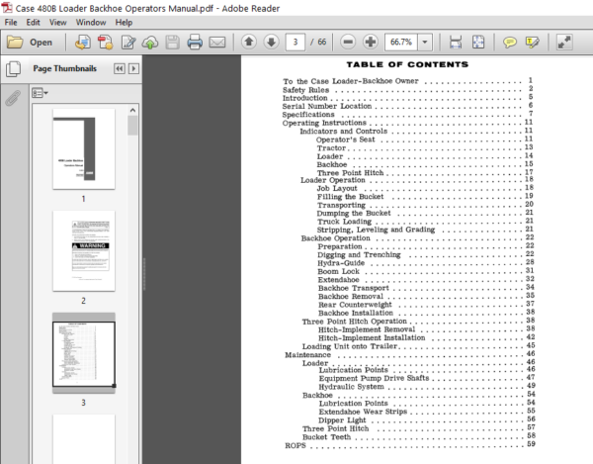The height and width of the screenshot is (464, 593).
Task: Zoom out with the minus button
Action: point(348,42)
